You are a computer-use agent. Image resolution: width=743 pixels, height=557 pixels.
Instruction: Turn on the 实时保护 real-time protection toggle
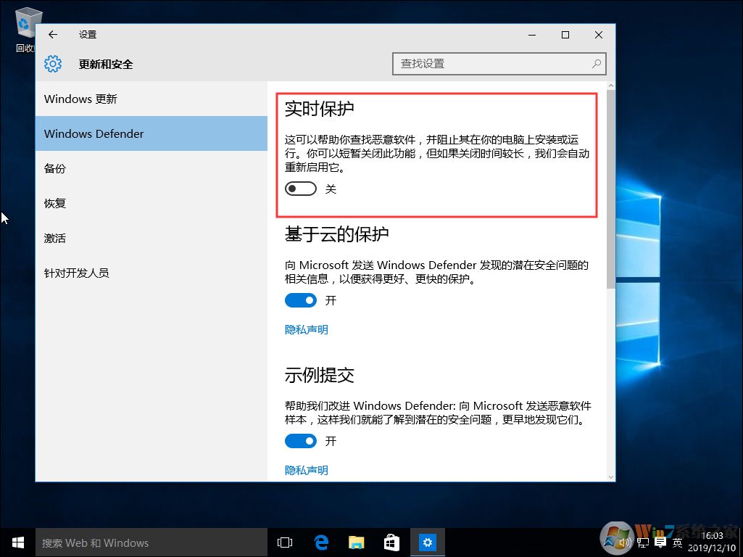point(301,189)
